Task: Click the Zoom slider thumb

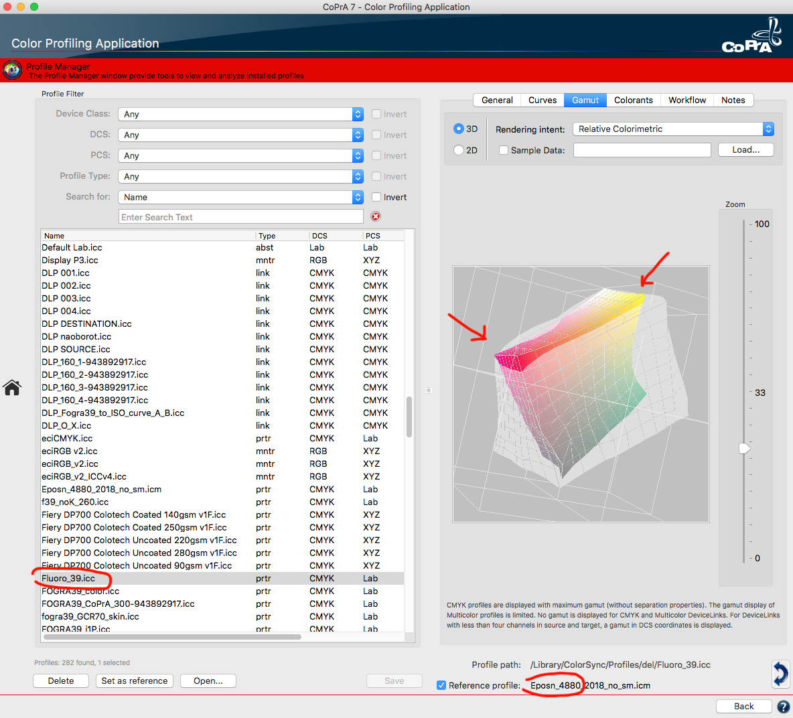Action: tap(745, 449)
